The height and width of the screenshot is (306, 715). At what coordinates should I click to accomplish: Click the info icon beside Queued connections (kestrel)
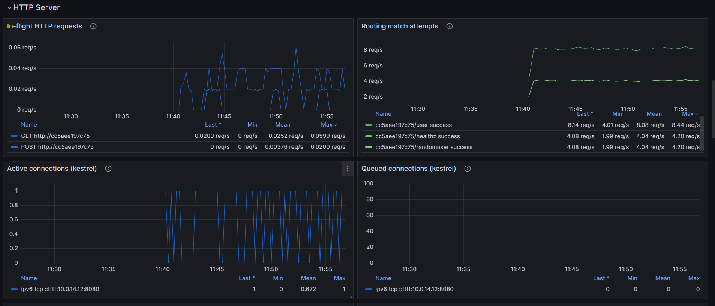click(x=468, y=169)
